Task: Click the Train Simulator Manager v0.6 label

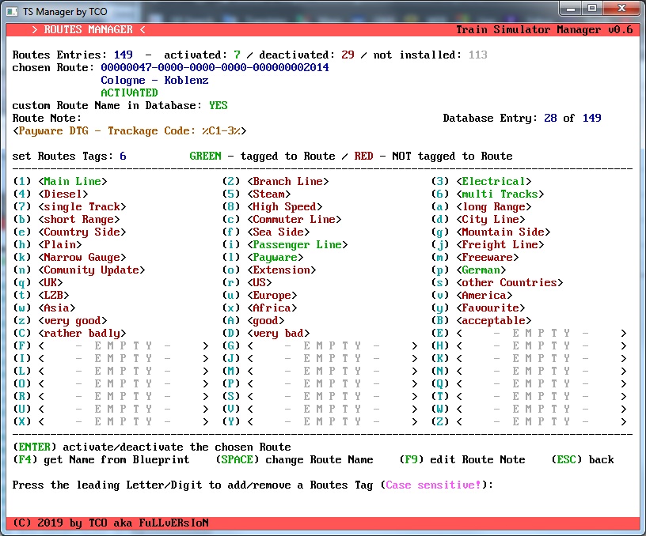Action: pyautogui.click(x=545, y=29)
